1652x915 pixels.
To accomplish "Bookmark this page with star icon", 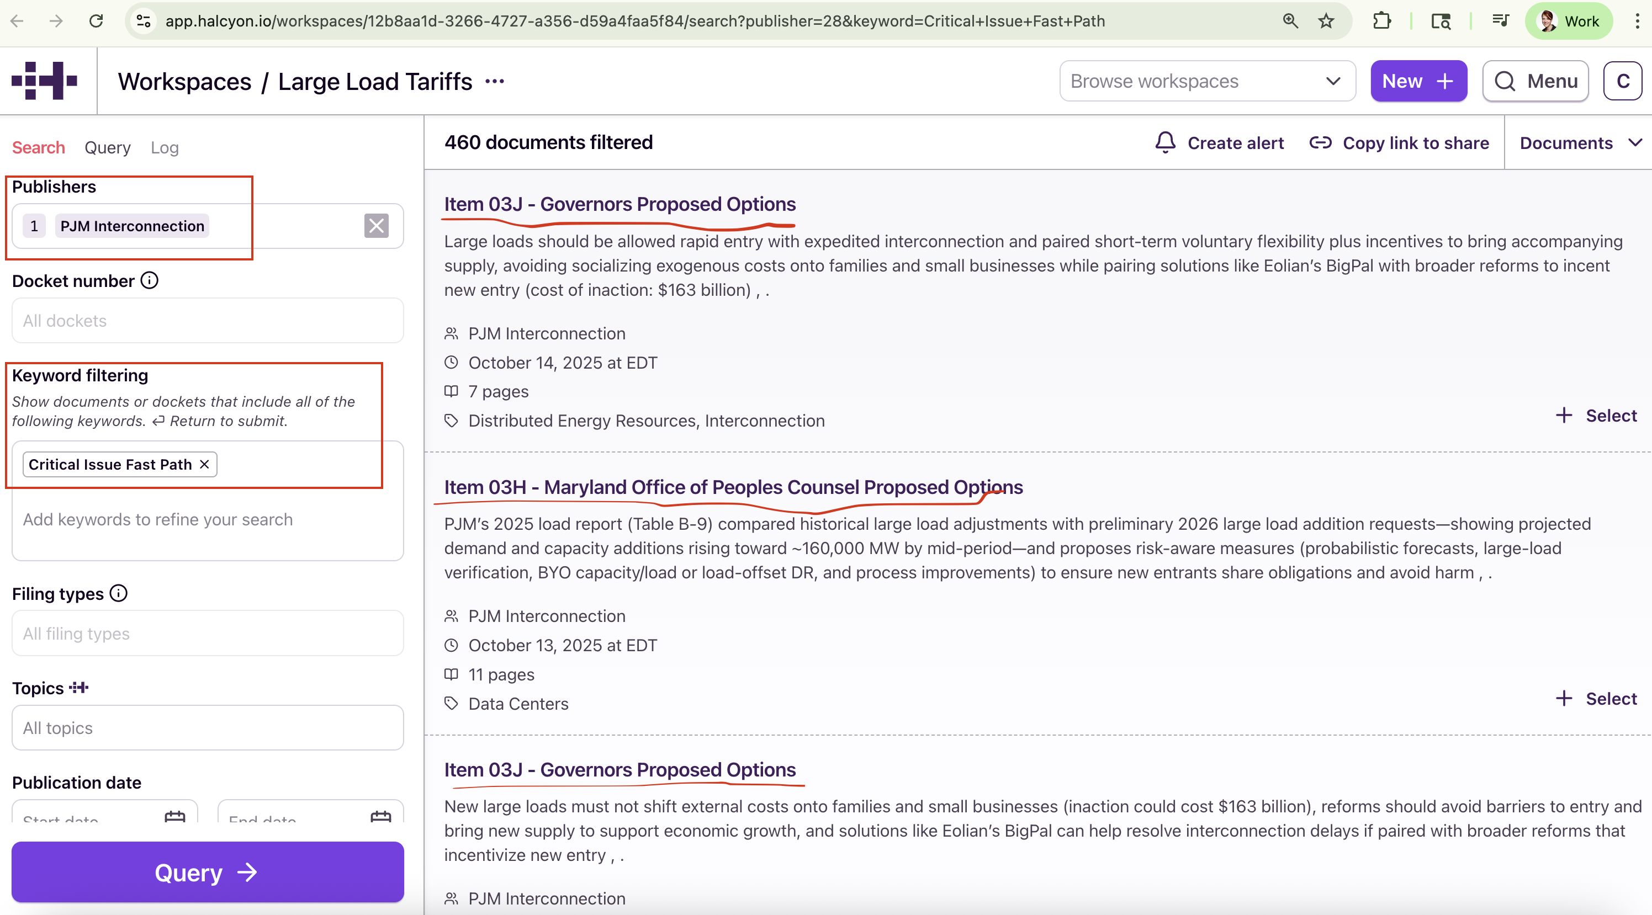I will 1326,21.
